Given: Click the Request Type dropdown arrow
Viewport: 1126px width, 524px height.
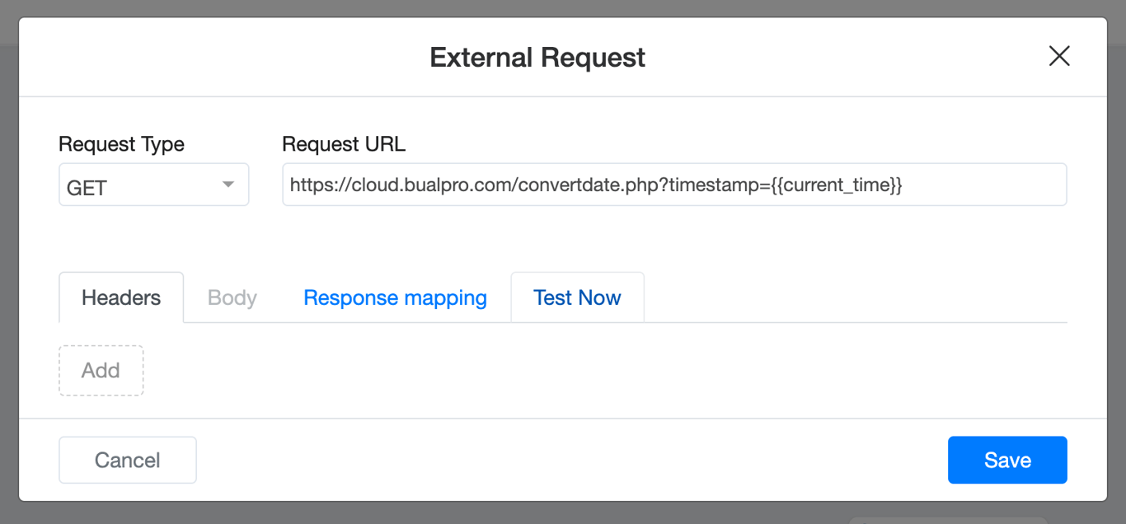Looking at the screenshot, I should coord(228,185).
